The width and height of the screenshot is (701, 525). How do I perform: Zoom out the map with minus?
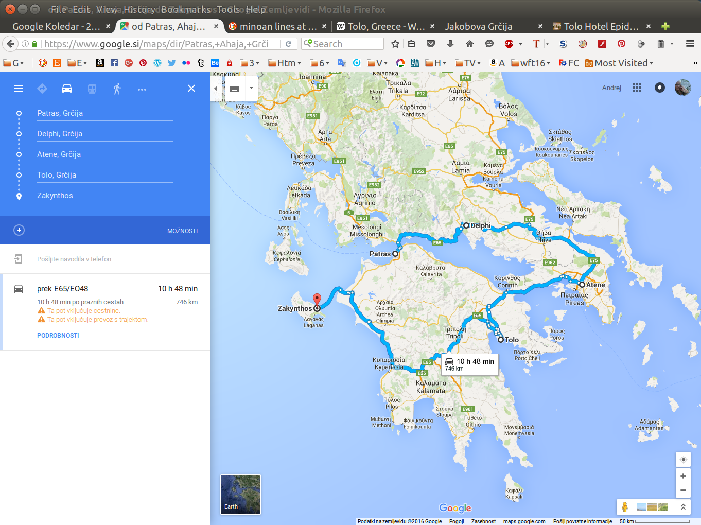tap(683, 490)
